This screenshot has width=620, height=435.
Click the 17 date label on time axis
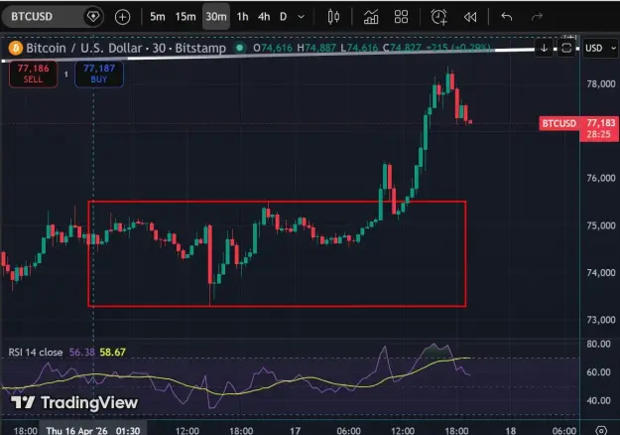click(295, 430)
